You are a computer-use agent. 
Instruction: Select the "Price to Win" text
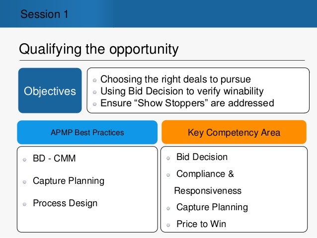(201, 224)
